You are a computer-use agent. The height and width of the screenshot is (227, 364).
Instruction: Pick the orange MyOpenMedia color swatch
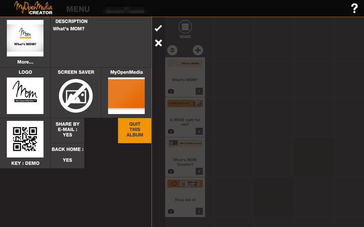126,96
